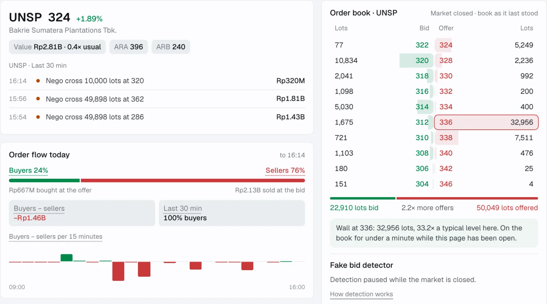Image resolution: width=547 pixels, height=304 pixels.
Task: Click the 'Rp667M bought at the offer' text
Action: point(50,190)
